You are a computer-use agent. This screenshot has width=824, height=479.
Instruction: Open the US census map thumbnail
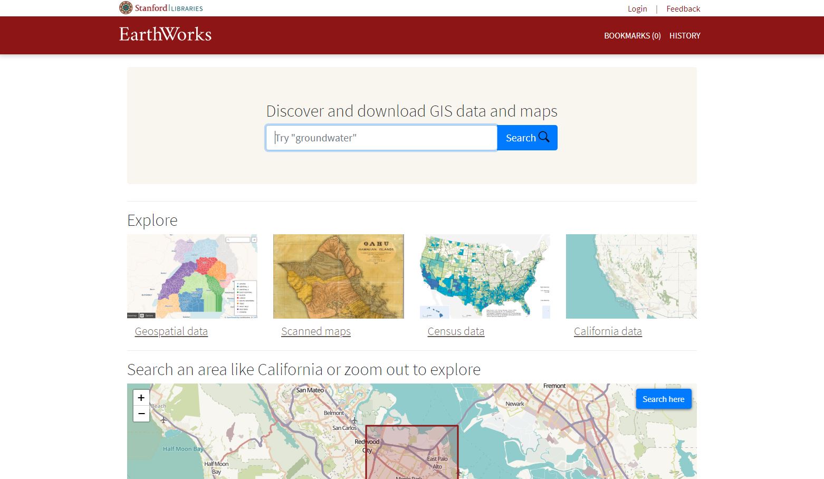[x=485, y=276]
